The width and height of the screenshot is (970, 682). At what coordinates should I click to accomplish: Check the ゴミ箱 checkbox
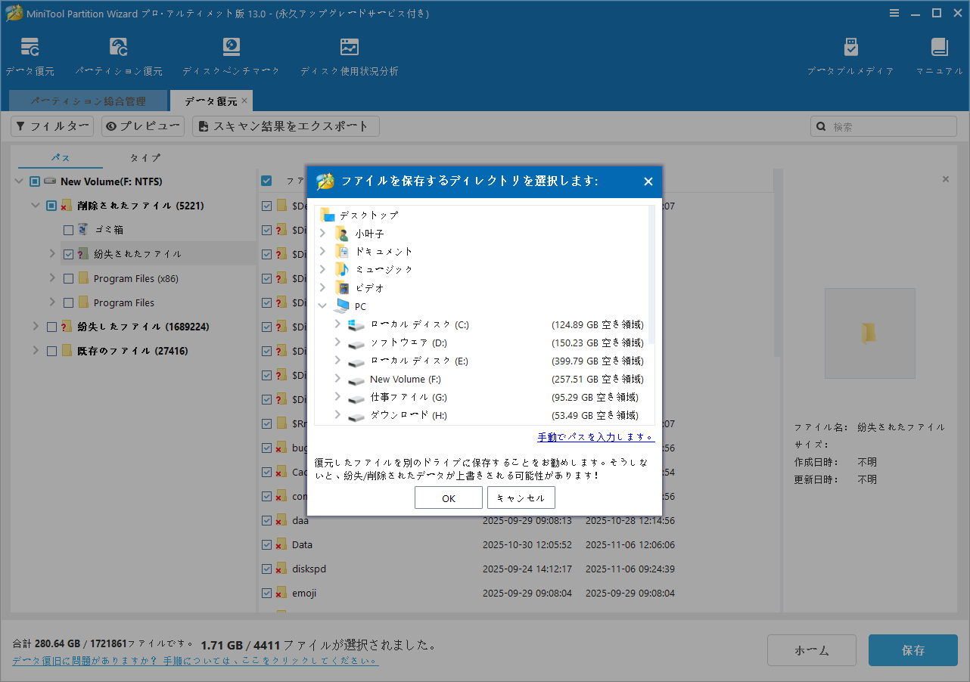[68, 229]
